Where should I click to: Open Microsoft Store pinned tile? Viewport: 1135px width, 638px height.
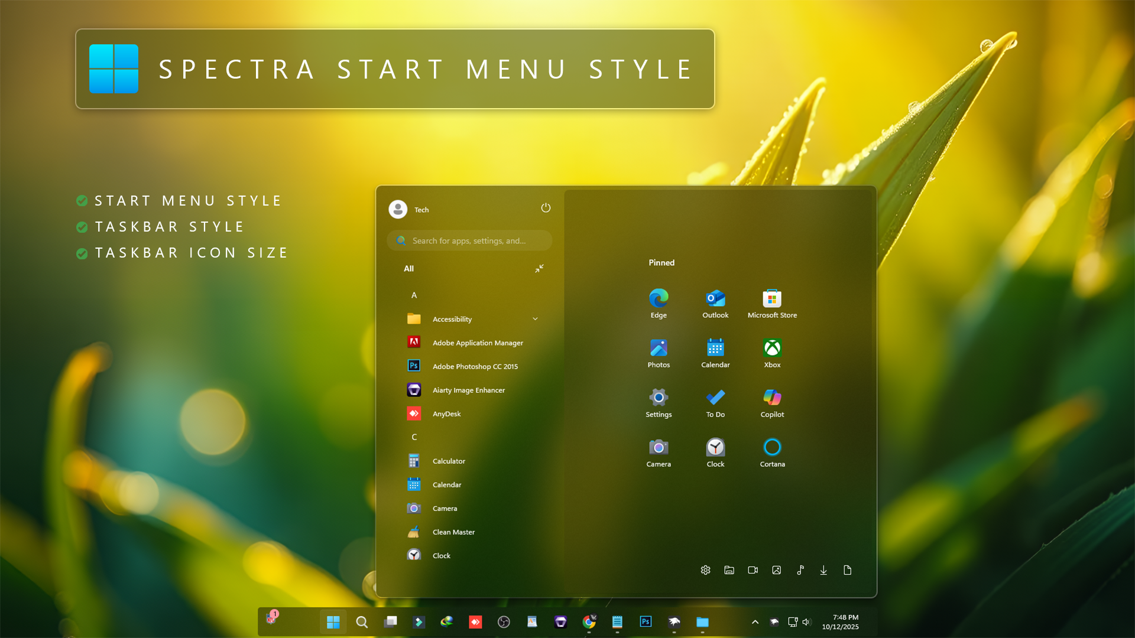click(x=772, y=299)
